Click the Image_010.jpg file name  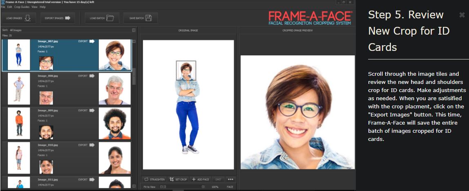47,145
